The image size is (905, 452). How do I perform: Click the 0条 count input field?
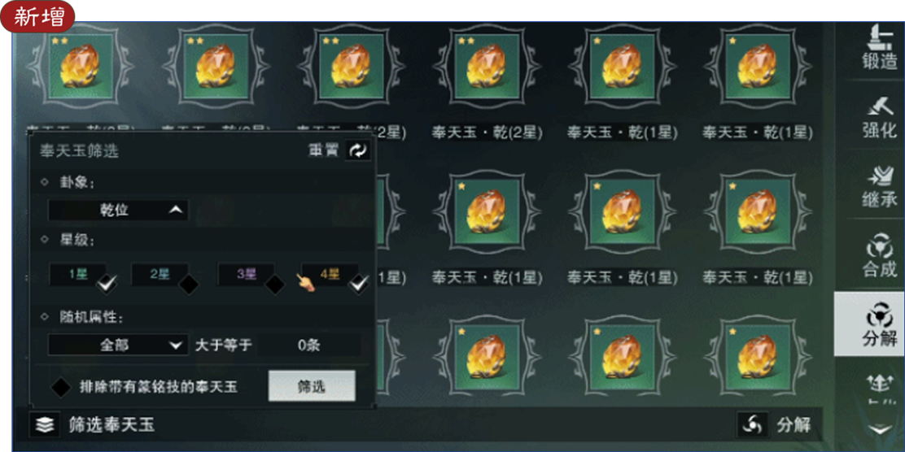point(309,346)
